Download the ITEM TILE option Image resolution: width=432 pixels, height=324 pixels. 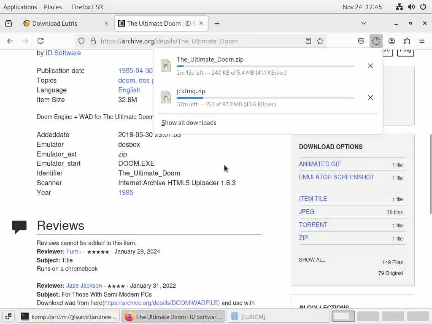coord(313,199)
